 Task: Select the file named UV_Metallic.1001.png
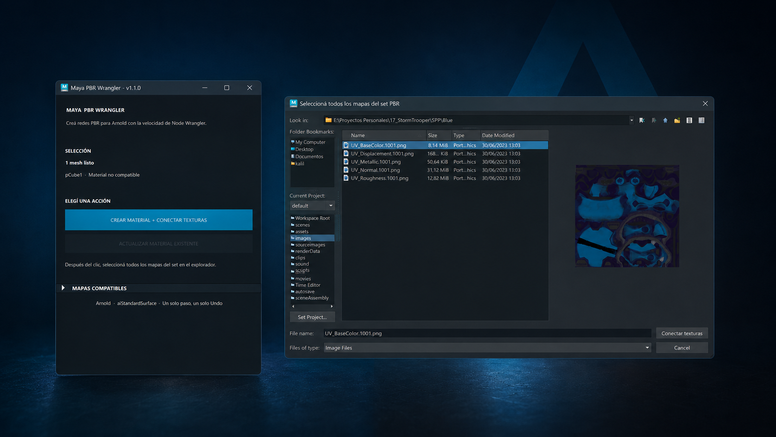(375, 162)
